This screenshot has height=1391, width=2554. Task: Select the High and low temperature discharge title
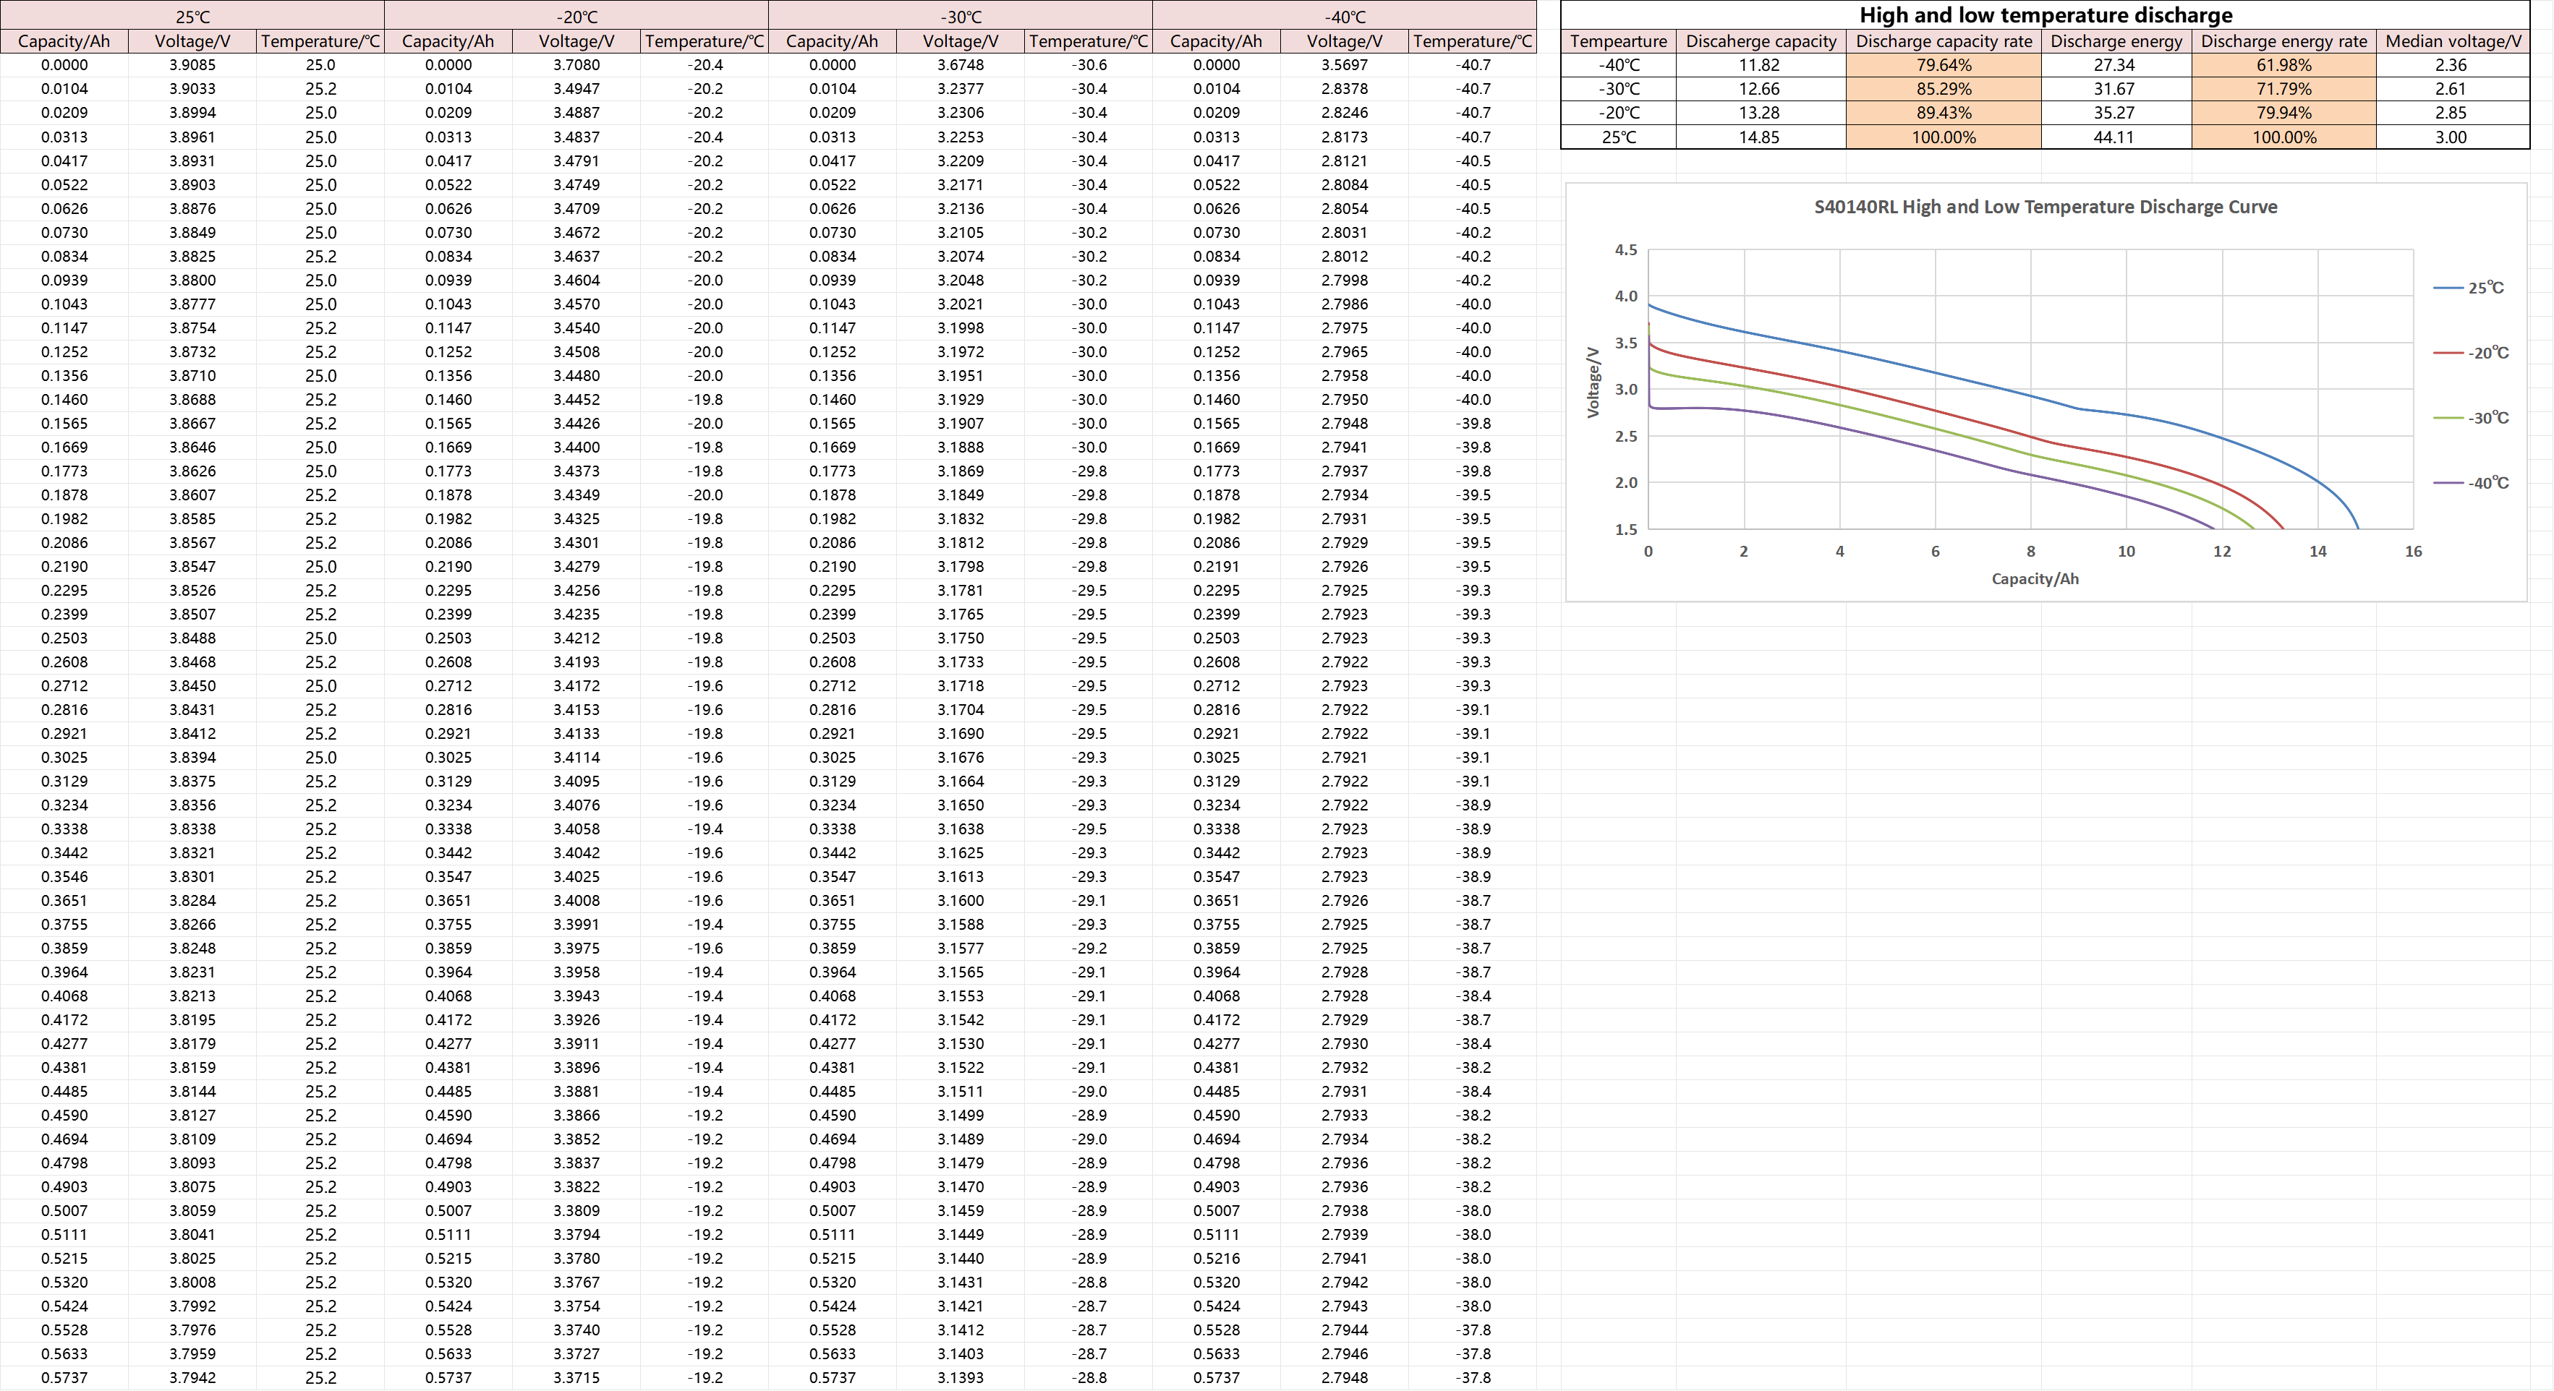pyautogui.click(x=2046, y=15)
